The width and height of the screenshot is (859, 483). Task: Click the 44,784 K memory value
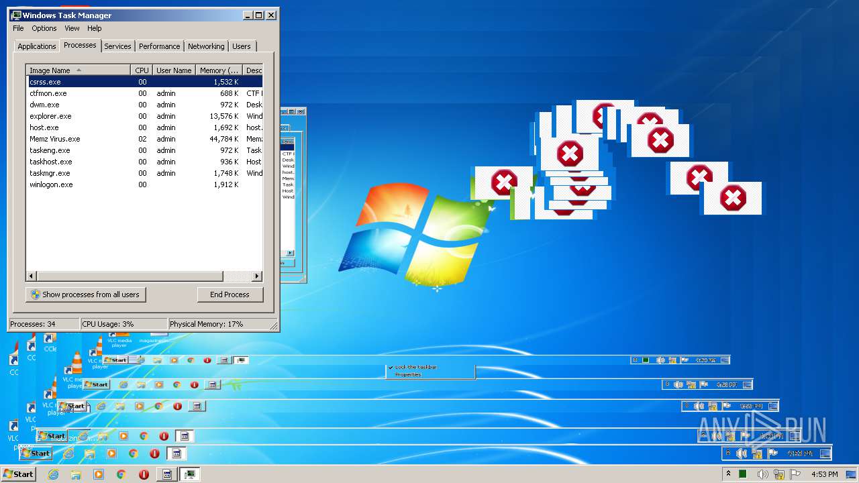tap(223, 139)
